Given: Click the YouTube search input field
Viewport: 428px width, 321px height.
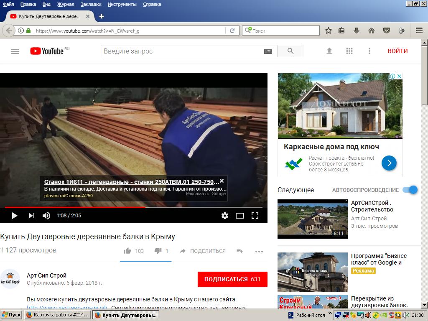Looking at the screenshot, I should (x=189, y=51).
